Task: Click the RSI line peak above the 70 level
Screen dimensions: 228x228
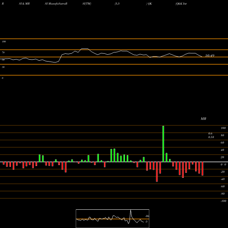Action: tap(85, 49)
